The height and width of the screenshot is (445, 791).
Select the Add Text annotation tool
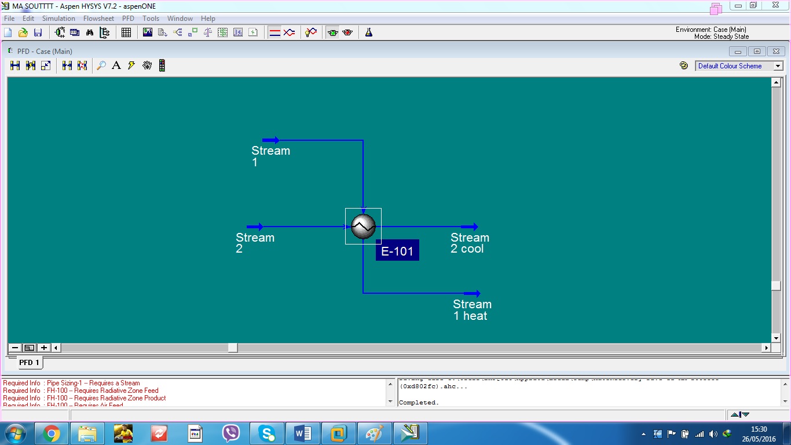116,65
